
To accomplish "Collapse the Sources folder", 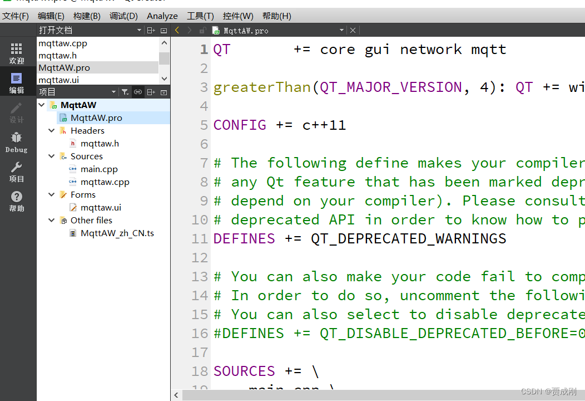I will point(52,156).
